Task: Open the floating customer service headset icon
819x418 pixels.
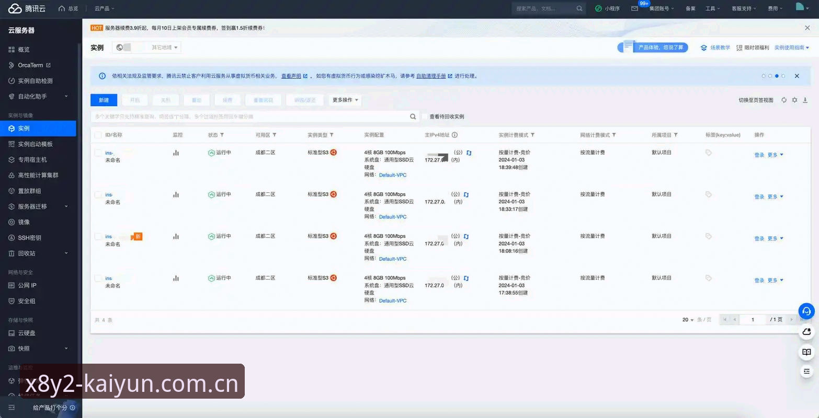Action: tap(806, 311)
